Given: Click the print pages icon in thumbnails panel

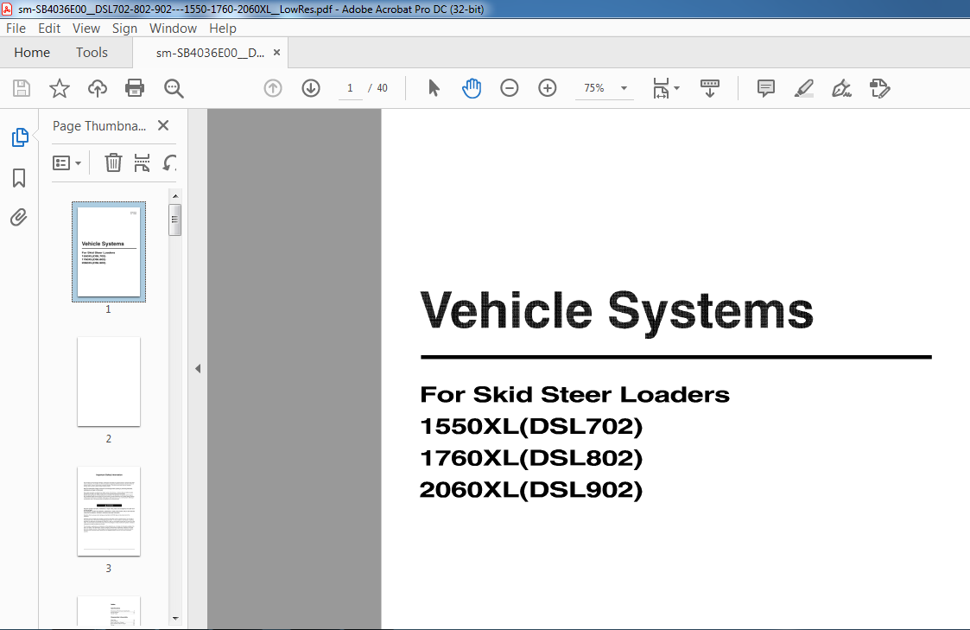Looking at the screenshot, I should (x=142, y=162).
